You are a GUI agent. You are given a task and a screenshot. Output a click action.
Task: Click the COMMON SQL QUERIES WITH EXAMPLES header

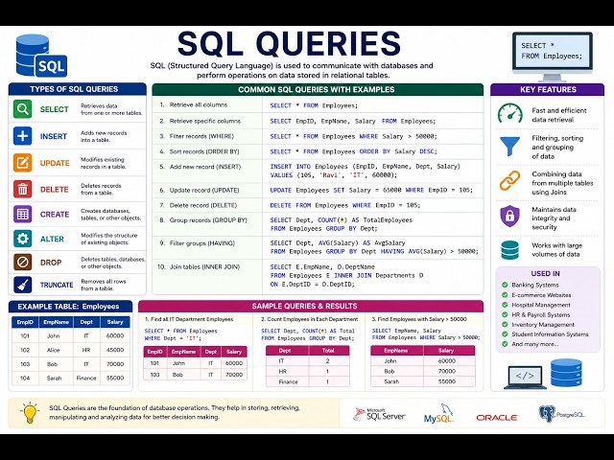(x=318, y=89)
